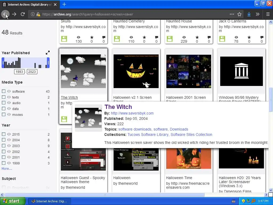Screen dimensions: 273x205
Task: Click the favorites star on Skulls card
Action: [92, 37]
